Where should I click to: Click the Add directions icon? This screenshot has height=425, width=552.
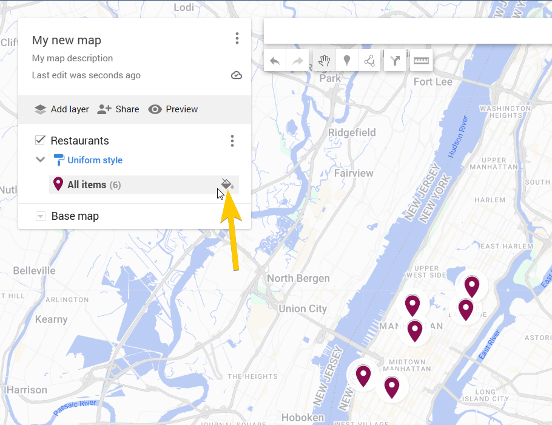[x=395, y=61]
